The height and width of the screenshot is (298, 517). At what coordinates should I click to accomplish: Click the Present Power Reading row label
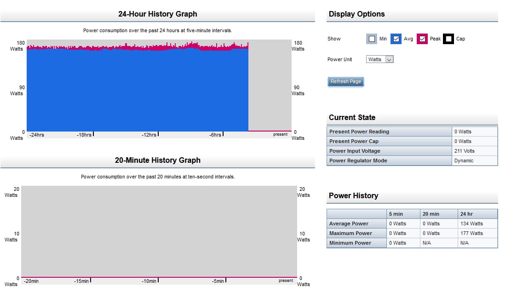(359, 132)
